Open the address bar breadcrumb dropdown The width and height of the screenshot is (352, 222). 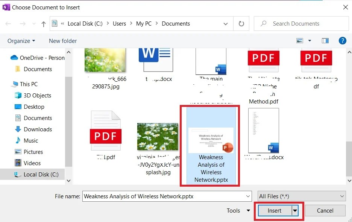[225, 24]
